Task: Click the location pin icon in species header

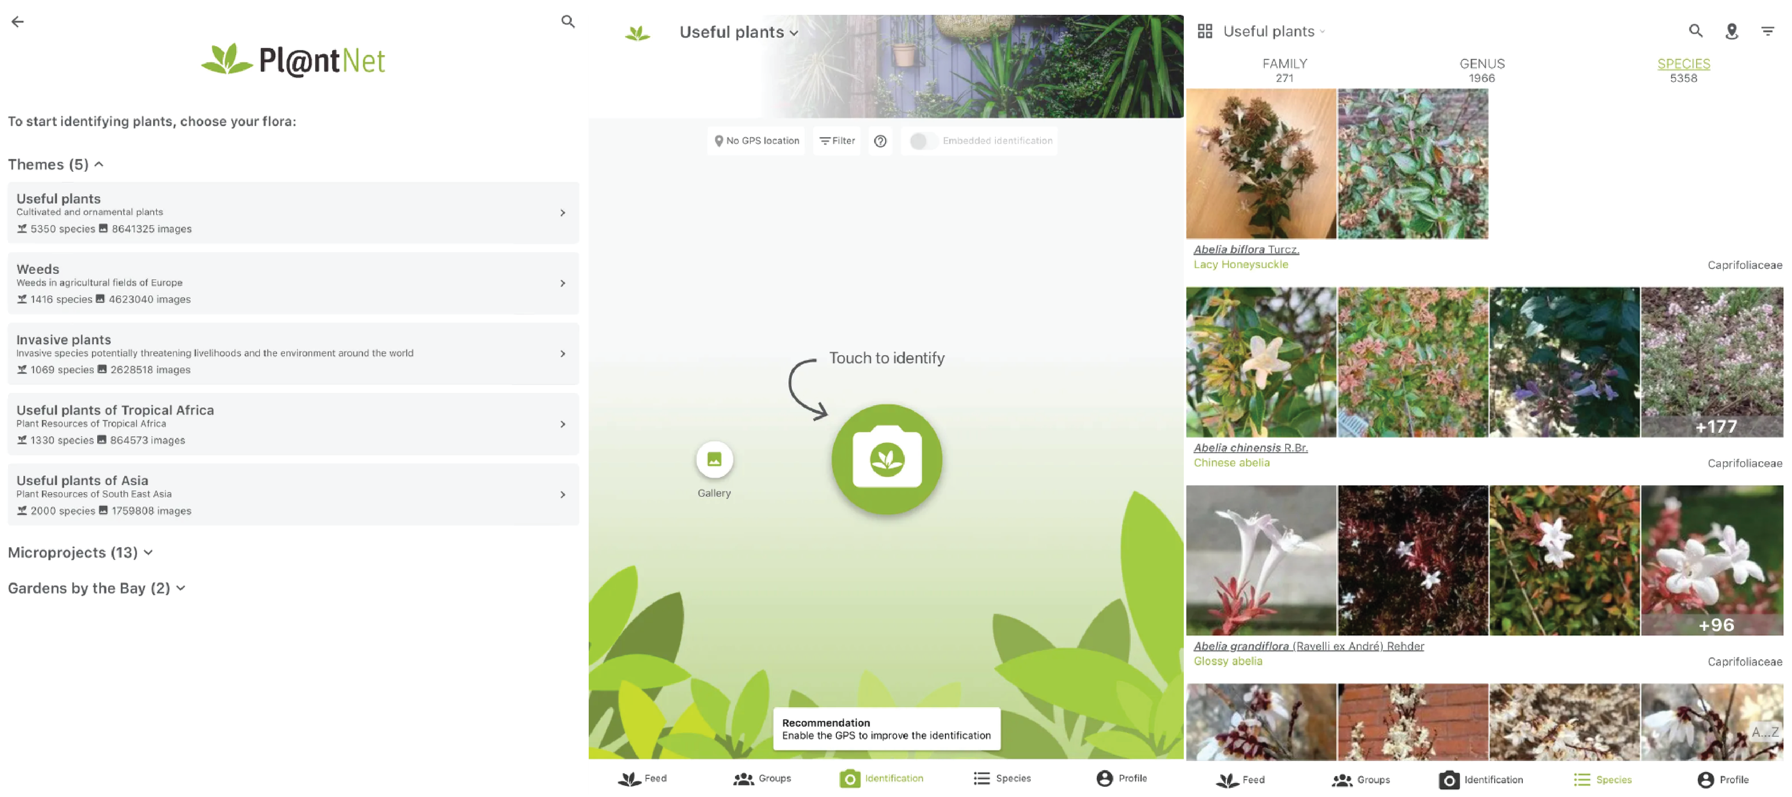Action: tap(1731, 31)
